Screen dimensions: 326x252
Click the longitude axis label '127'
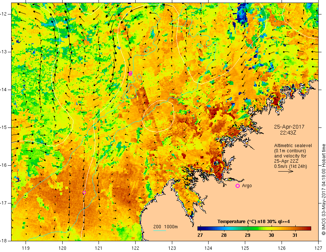[318, 248]
